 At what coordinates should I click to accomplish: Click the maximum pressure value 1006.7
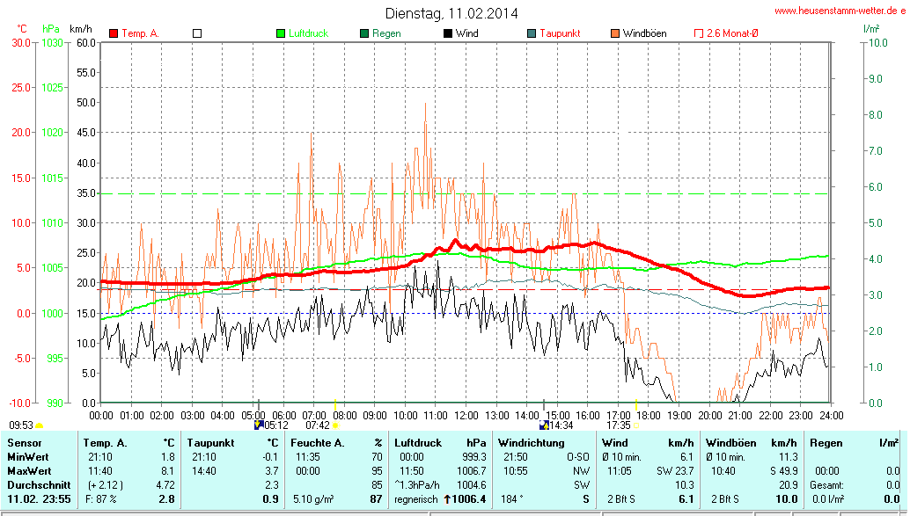[x=472, y=471]
